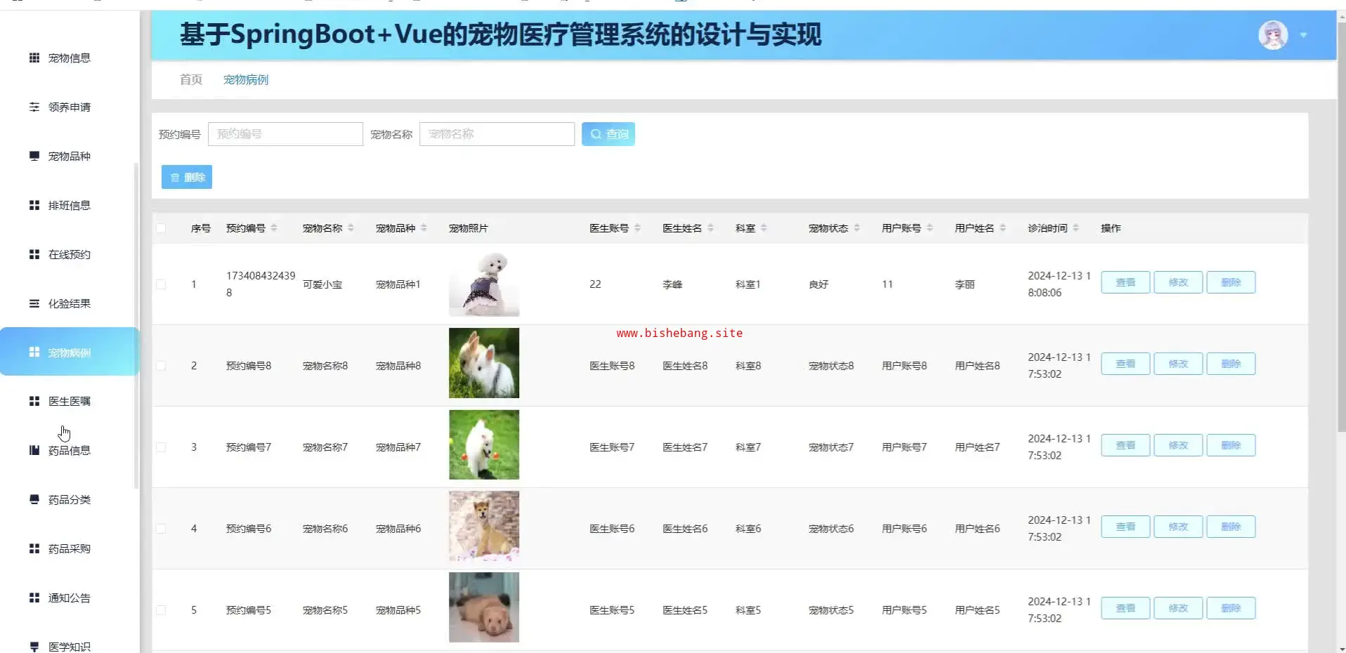1346x653 pixels.
Task: Open 化验结果 menu
Action: click(x=69, y=303)
